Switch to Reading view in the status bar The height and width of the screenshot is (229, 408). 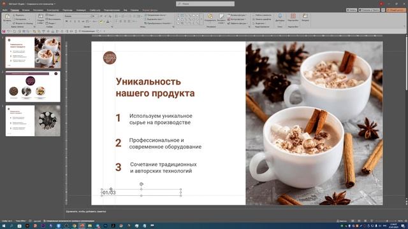pos(365,221)
